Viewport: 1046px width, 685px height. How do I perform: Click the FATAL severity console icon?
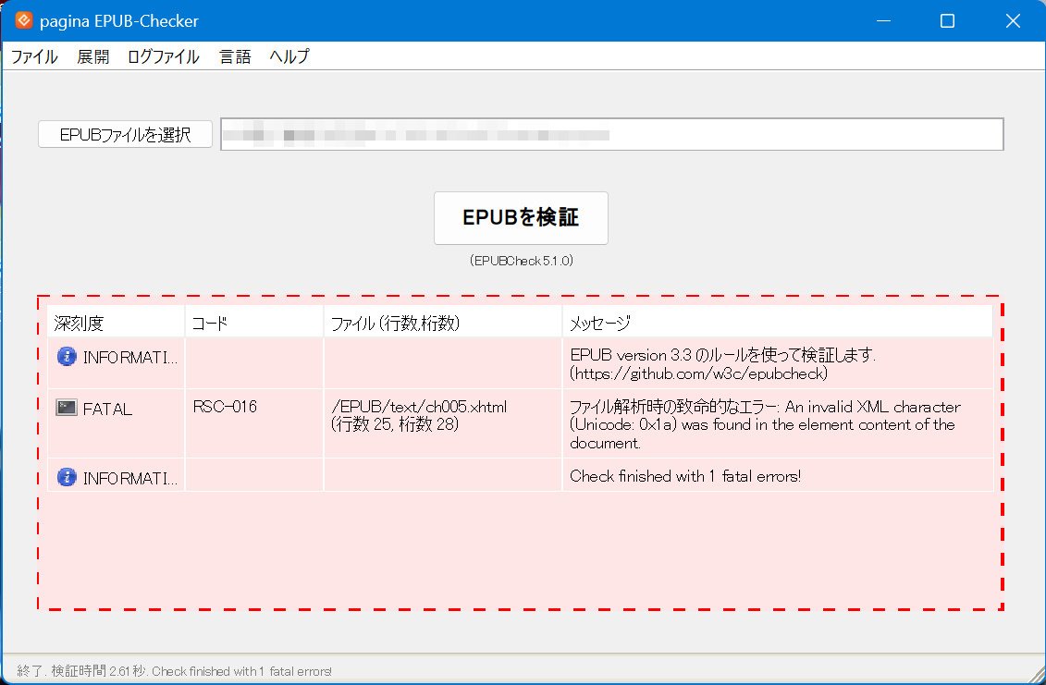pyautogui.click(x=66, y=408)
